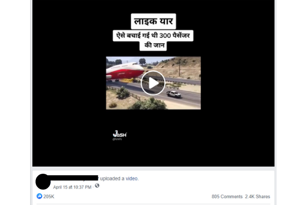Play the video using the circular play button
307x205 pixels.
[153, 83]
